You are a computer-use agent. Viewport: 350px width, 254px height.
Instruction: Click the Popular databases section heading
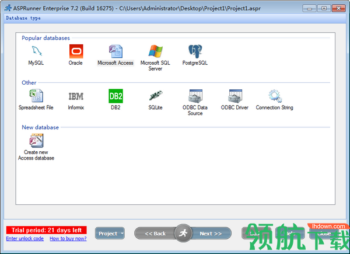(x=45, y=38)
